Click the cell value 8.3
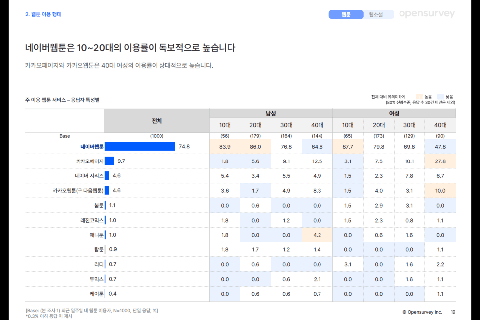This screenshot has height=320, width=480. tap(317, 191)
